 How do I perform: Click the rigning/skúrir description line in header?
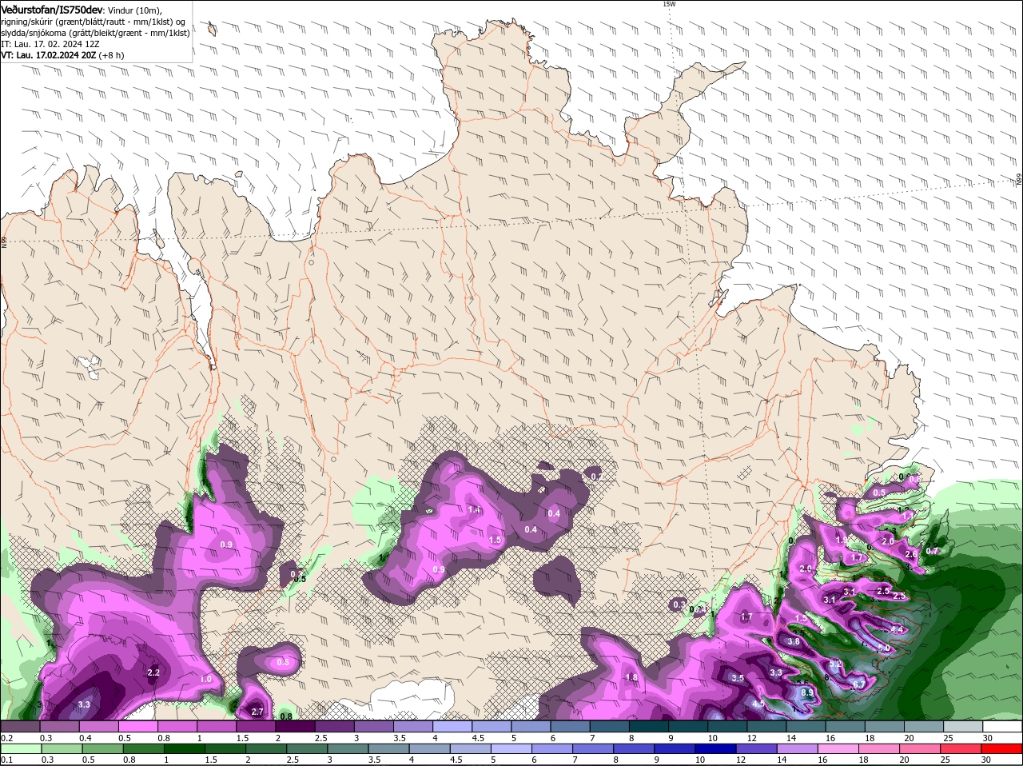pos(94,22)
